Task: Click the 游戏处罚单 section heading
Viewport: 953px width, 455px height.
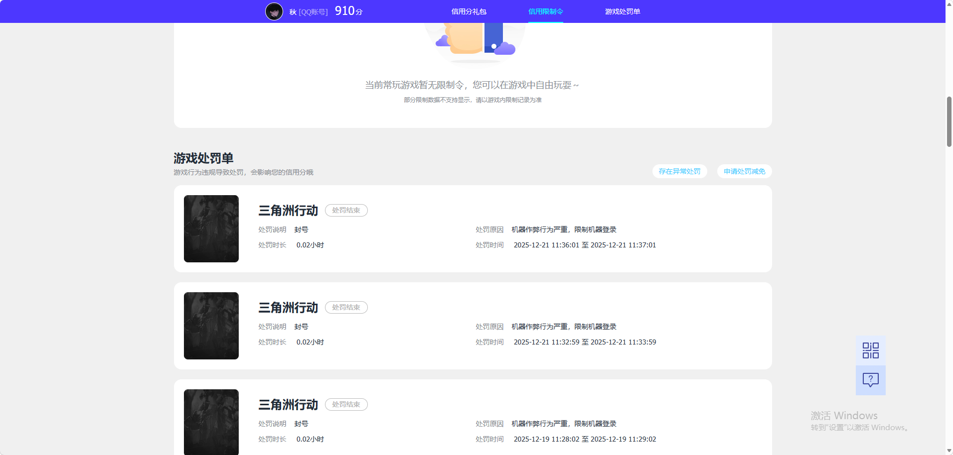Action: (203, 158)
